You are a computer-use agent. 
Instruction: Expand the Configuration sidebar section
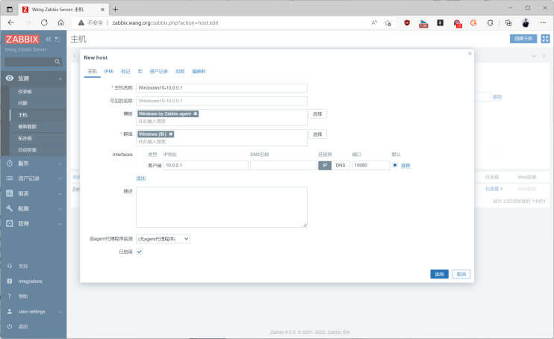pos(60,209)
